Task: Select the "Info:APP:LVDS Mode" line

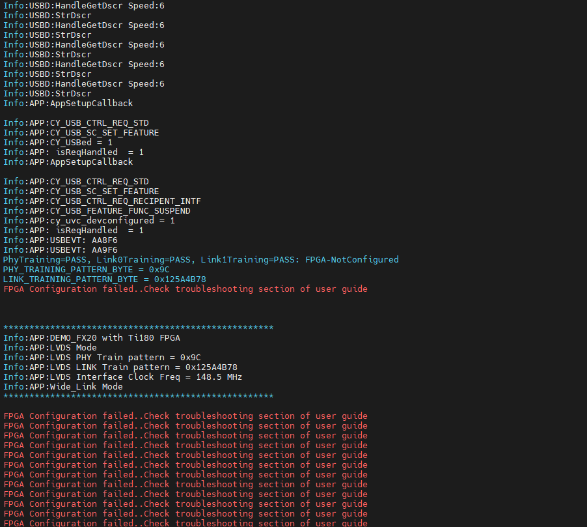Action: tap(50, 348)
